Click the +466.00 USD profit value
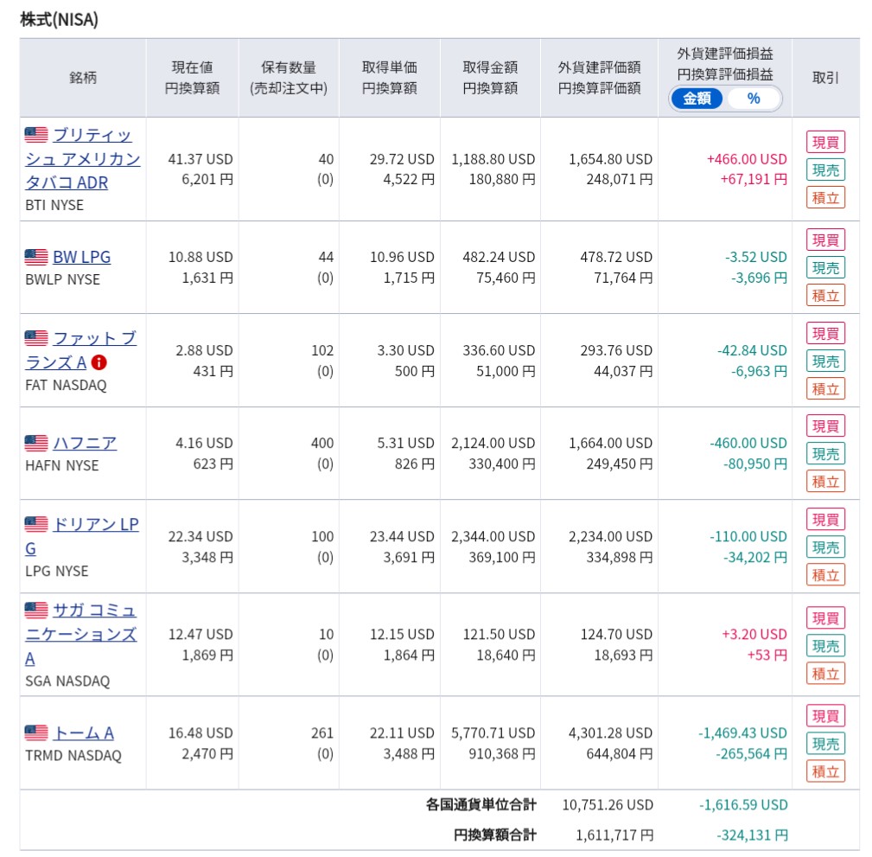The width and height of the screenshot is (872, 857). click(x=747, y=159)
